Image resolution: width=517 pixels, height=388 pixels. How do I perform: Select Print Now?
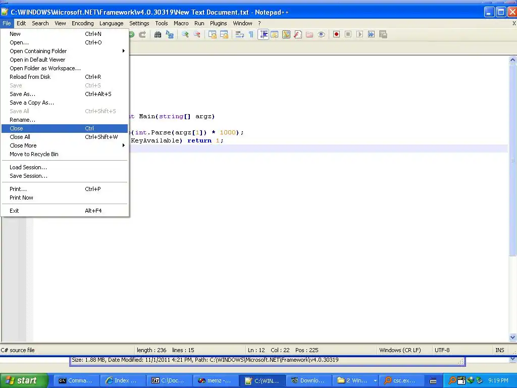pos(65,198)
